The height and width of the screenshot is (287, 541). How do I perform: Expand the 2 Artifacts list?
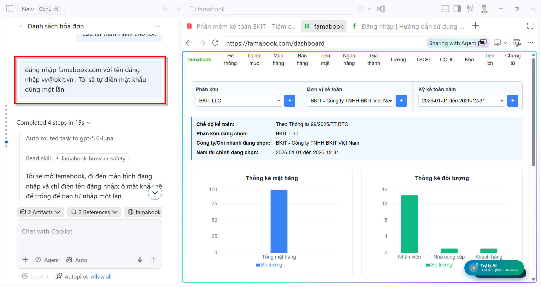(40, 212)
